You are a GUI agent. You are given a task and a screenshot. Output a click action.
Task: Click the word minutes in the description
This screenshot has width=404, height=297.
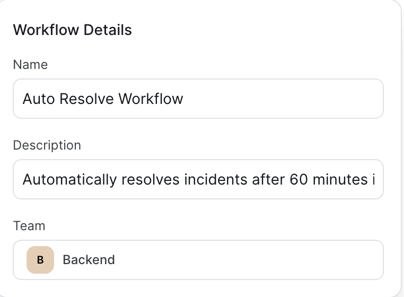(x=340, y=179)
